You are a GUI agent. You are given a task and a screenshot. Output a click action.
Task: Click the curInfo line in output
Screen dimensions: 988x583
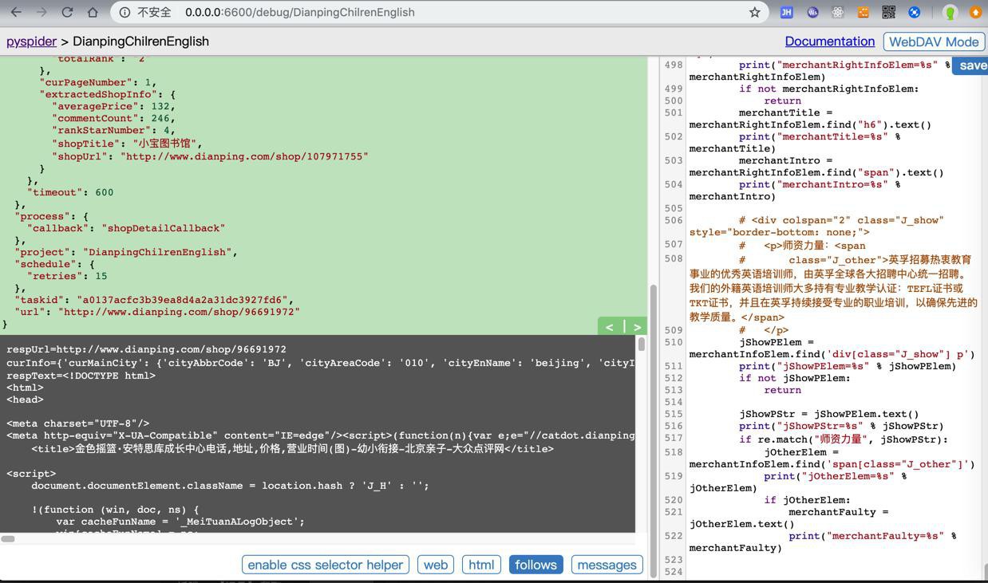[321, 363]
